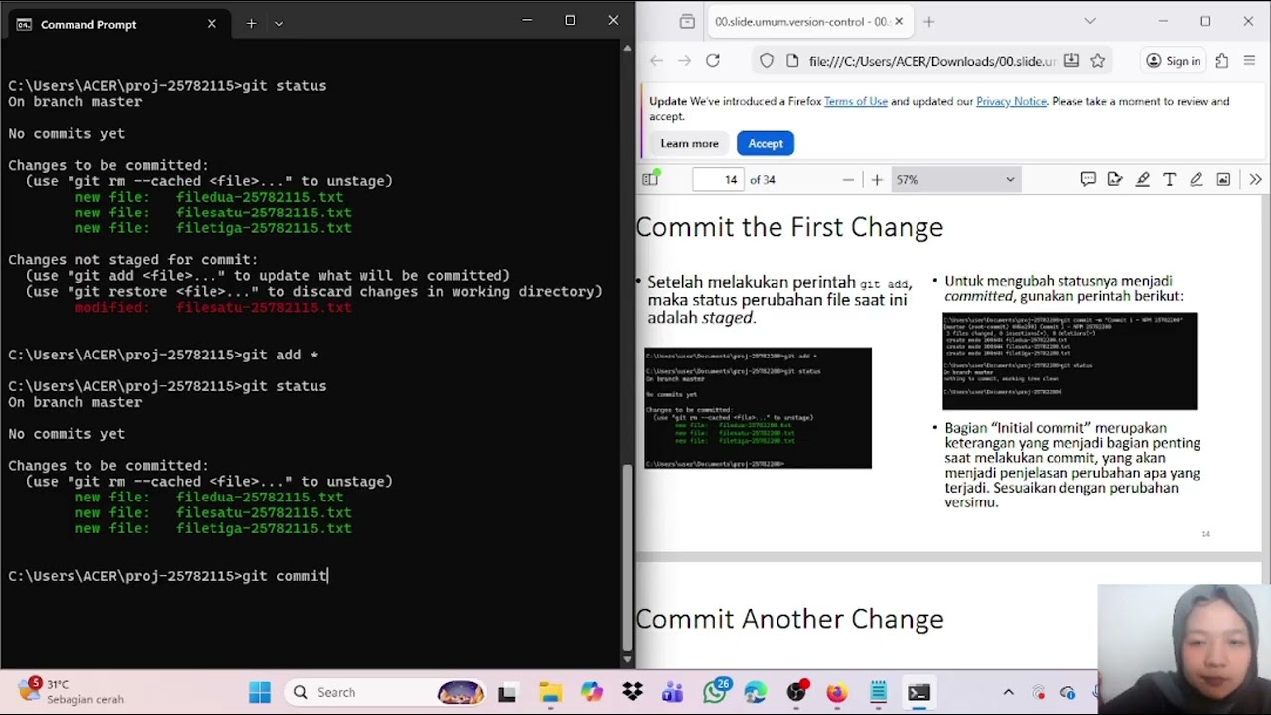Click the git add screenshot on slide
Screen dimensions: 1271x715
pyautogui.click(x=758, y=407)
